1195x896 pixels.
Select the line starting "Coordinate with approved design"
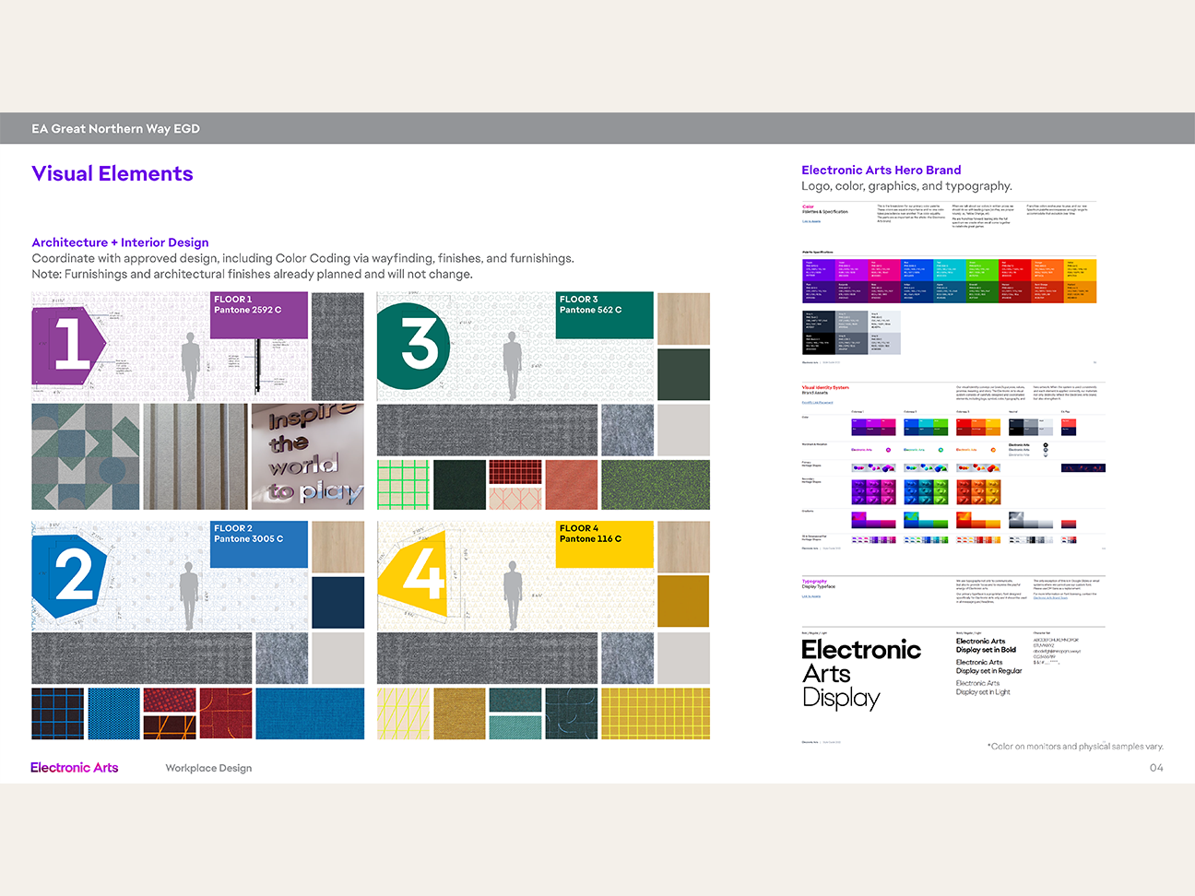pos(302,258)
